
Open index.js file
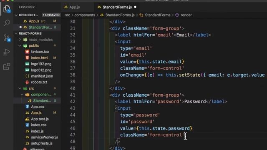pyautogui.click(x=37, y=131)
